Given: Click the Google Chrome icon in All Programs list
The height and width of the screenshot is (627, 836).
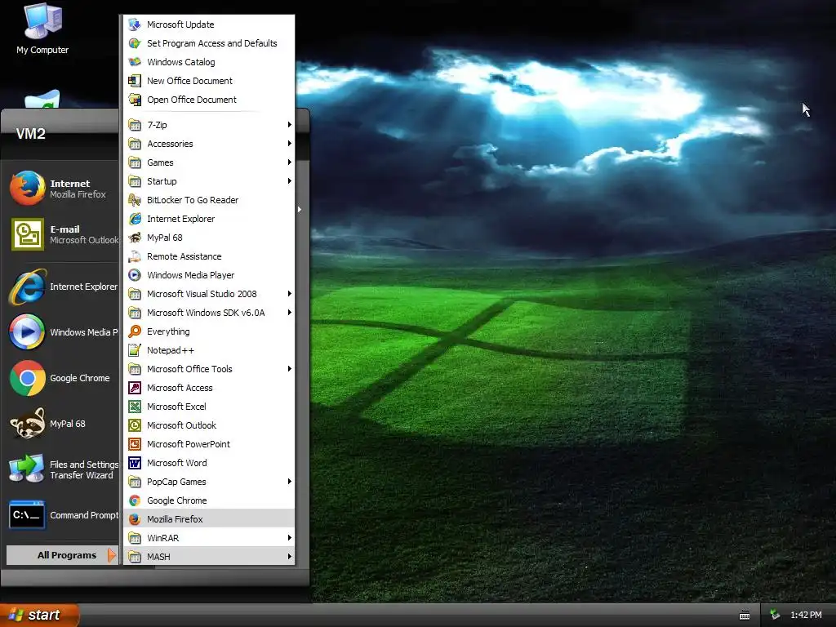Looking at the screenshot, I should point(135,500).
